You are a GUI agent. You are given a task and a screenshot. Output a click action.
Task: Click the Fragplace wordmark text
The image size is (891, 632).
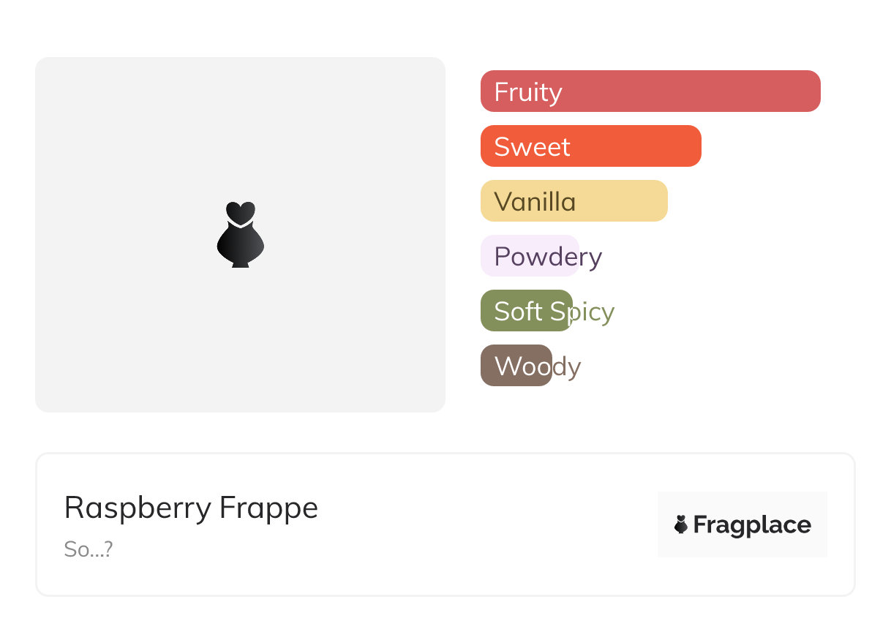point(752,525)
